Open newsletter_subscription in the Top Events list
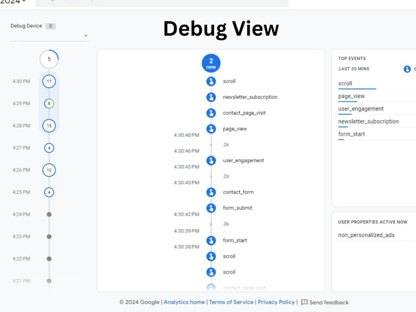Screen dimensions: 416x312 click(x=368, y=121)
